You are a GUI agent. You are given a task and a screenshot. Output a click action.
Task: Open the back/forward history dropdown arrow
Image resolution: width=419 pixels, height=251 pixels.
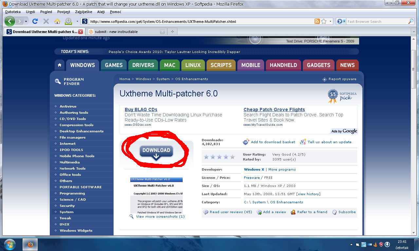pos(26,21)
